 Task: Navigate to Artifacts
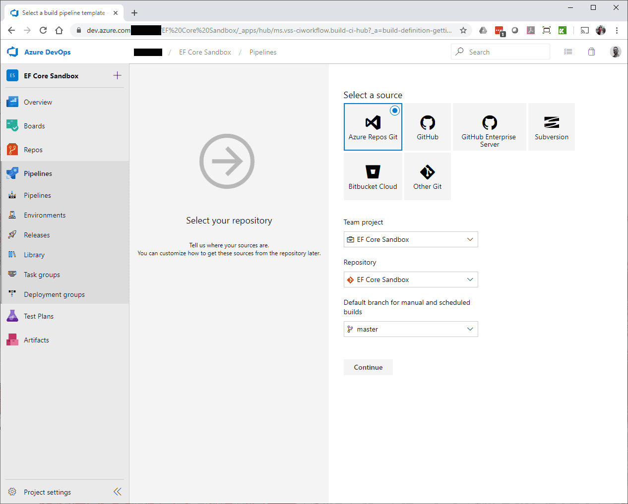(36, 340)
